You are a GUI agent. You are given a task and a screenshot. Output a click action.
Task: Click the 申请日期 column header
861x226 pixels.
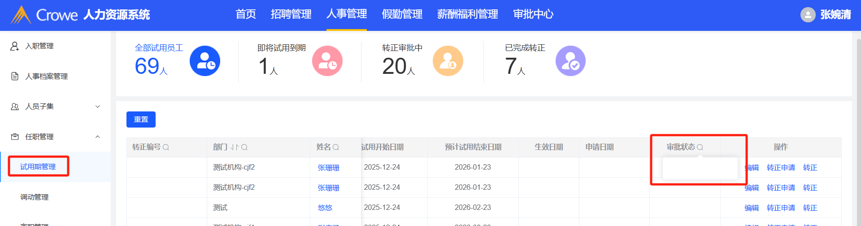[600, 147]
